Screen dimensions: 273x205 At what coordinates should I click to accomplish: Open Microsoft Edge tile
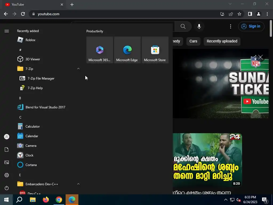click(x=127, y=50)
